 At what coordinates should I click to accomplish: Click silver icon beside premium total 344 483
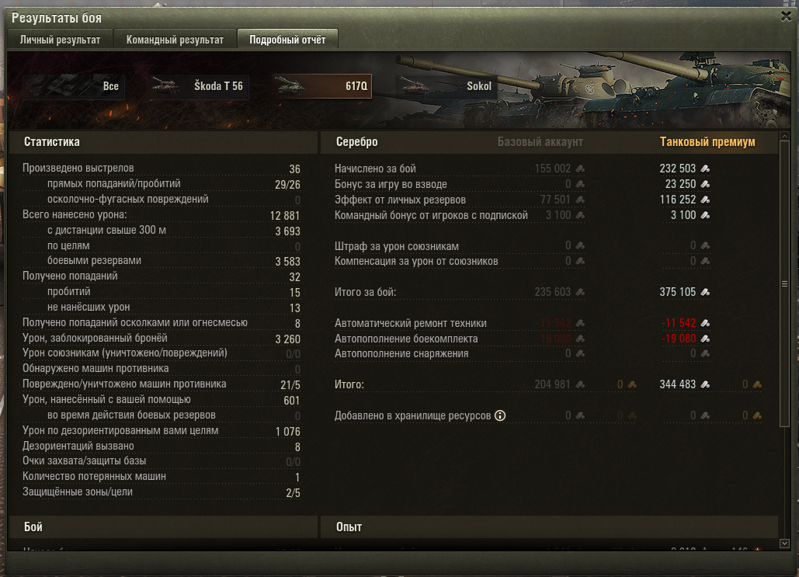[705, 385]
